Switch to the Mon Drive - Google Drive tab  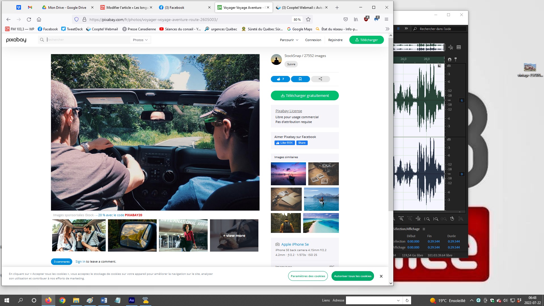[67, 8]
